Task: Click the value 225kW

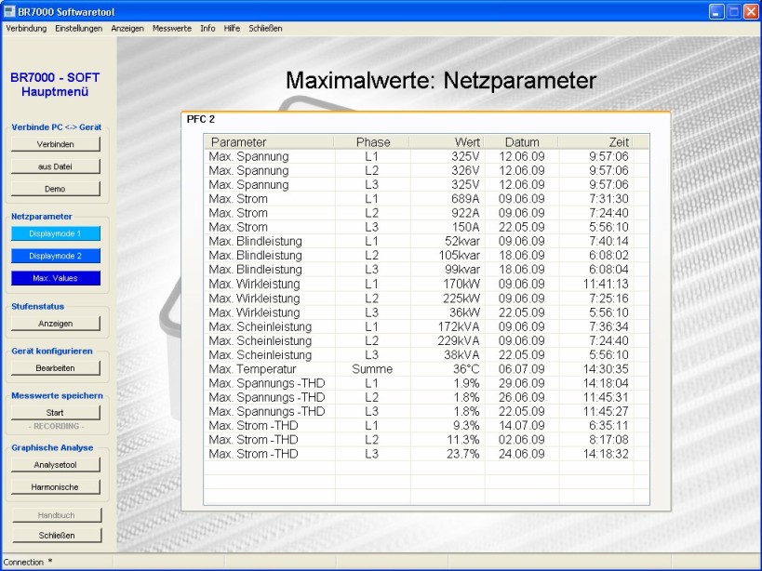Action: 461,299
